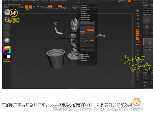Toggle Draw mode button
153x114 pixels.
[30, 7]
